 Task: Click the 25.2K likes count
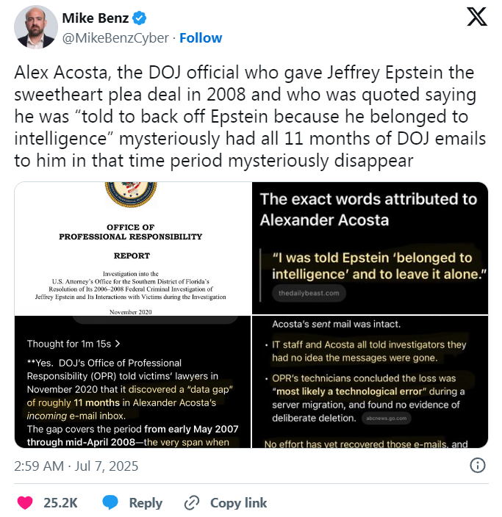[60, 503]
